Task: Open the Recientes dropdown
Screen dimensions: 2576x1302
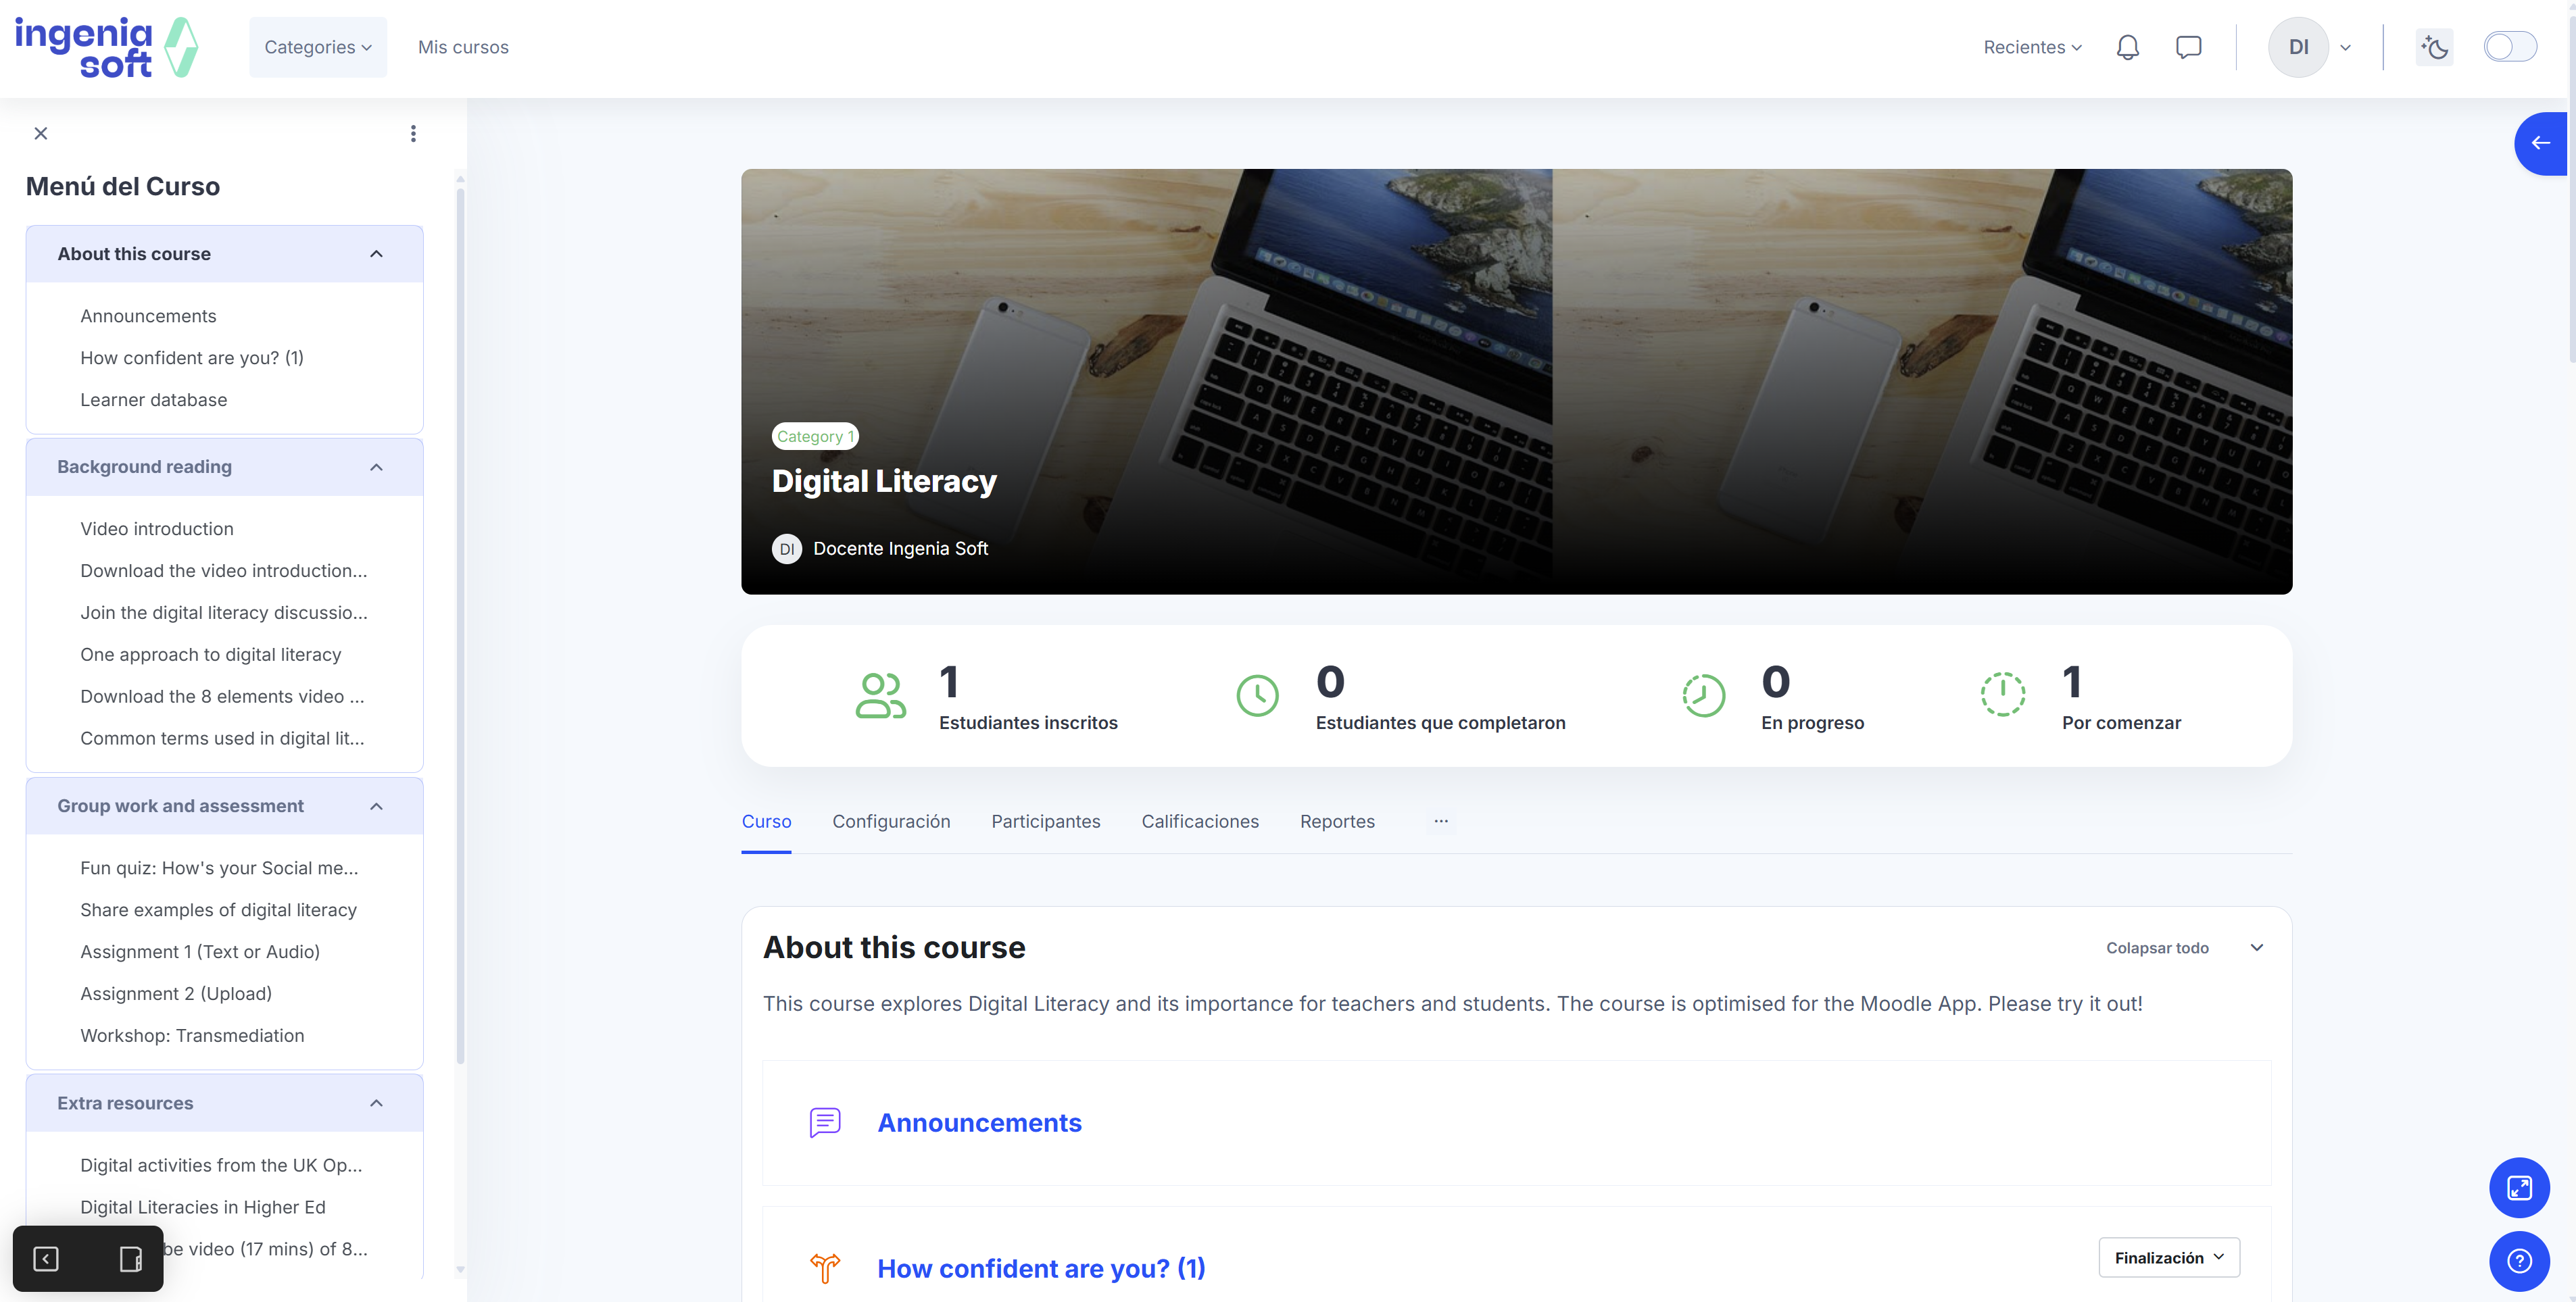Action: (2032, 47)
